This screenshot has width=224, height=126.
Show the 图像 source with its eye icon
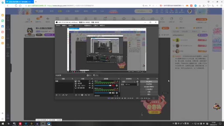click(x=90, y=81)
